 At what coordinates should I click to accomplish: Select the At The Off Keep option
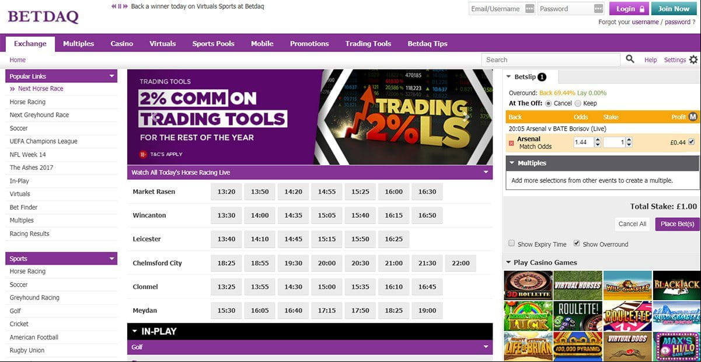point(578,103)
